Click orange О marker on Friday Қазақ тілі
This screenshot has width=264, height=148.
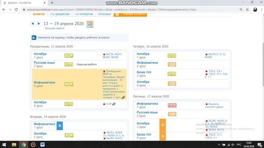[x=163, y=136]
